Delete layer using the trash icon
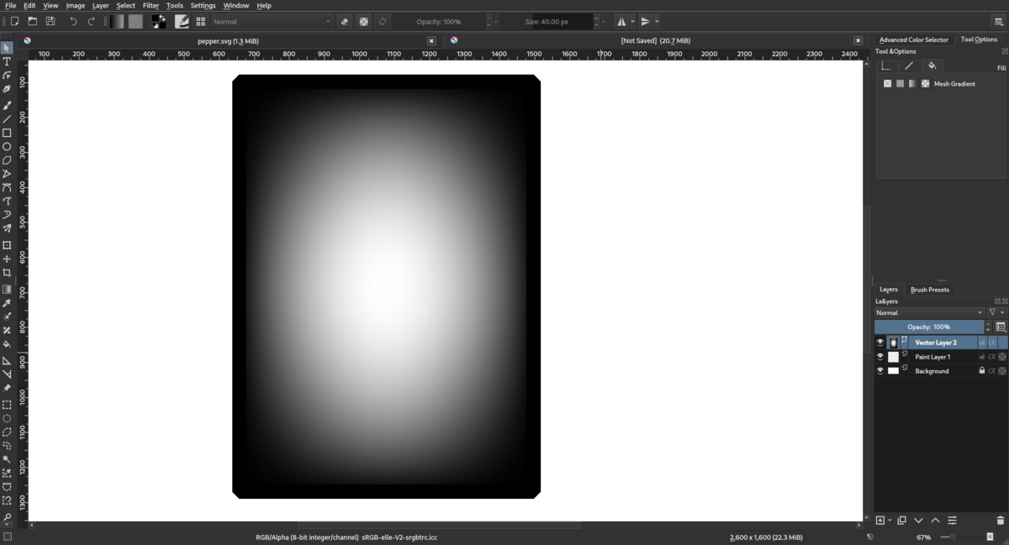 (x=1000, y=521)
